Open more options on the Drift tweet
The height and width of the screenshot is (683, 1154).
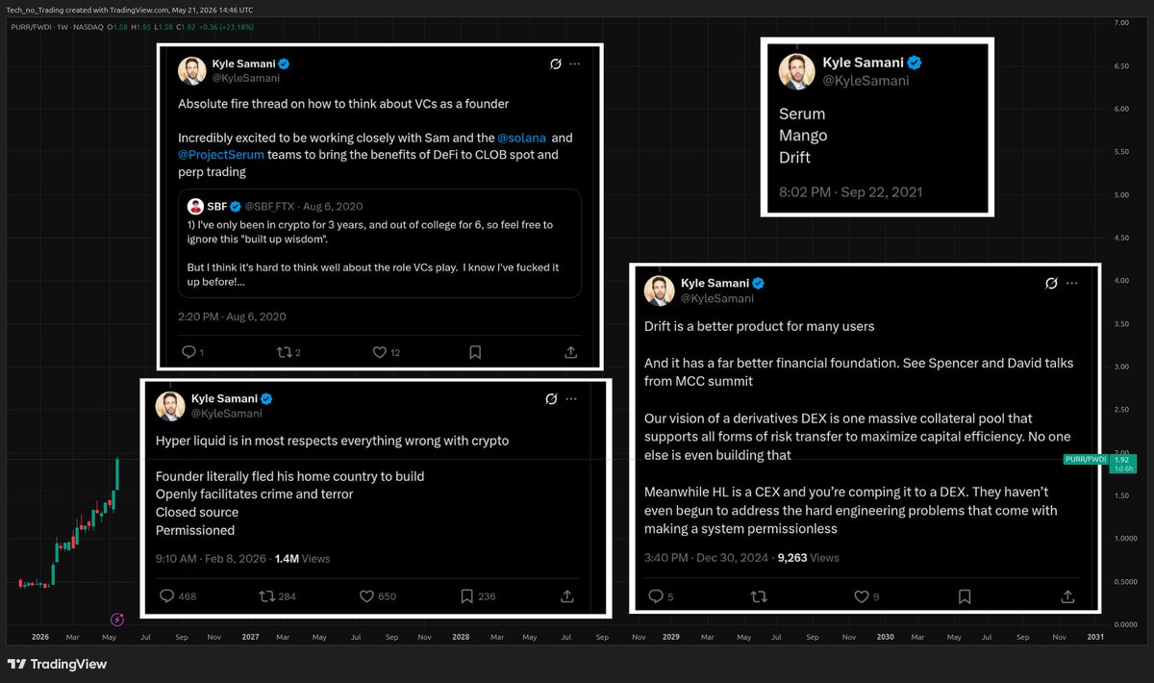click(1072, 284)
